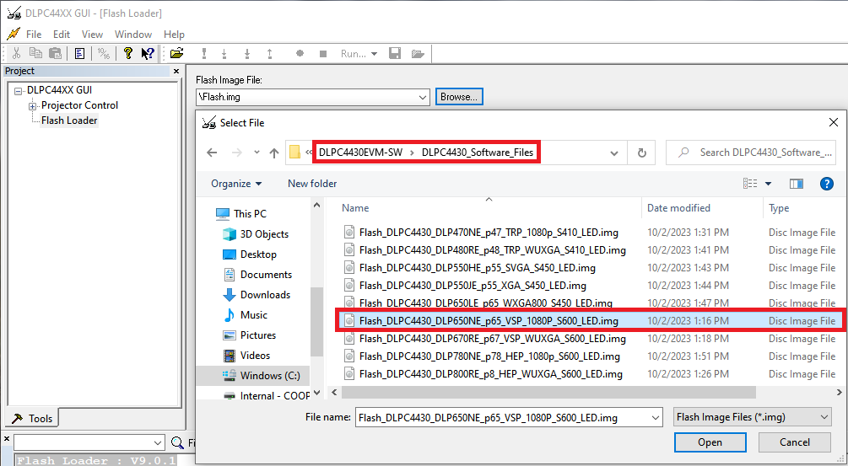Click the back arrow in file dialog
This screenshot has height=466, width=848.
(212, 153)
